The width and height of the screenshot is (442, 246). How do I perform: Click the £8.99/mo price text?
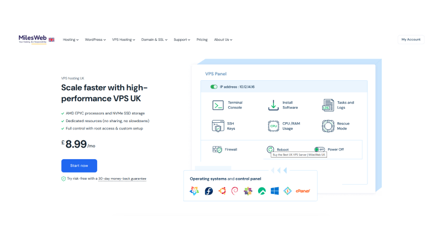(x=78, y=144)
